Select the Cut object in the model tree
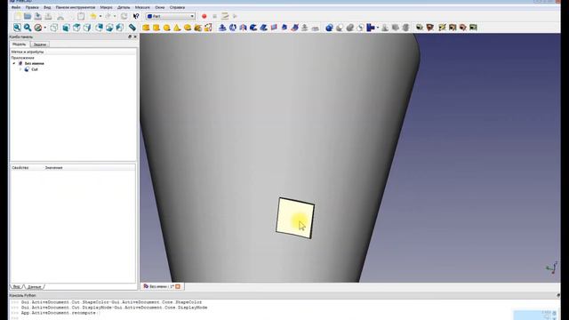This screenshot has height=320, width=569. pos(35,69)
